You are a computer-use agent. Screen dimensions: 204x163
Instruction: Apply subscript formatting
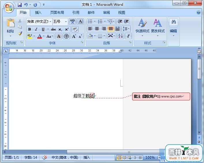point(60,29)
